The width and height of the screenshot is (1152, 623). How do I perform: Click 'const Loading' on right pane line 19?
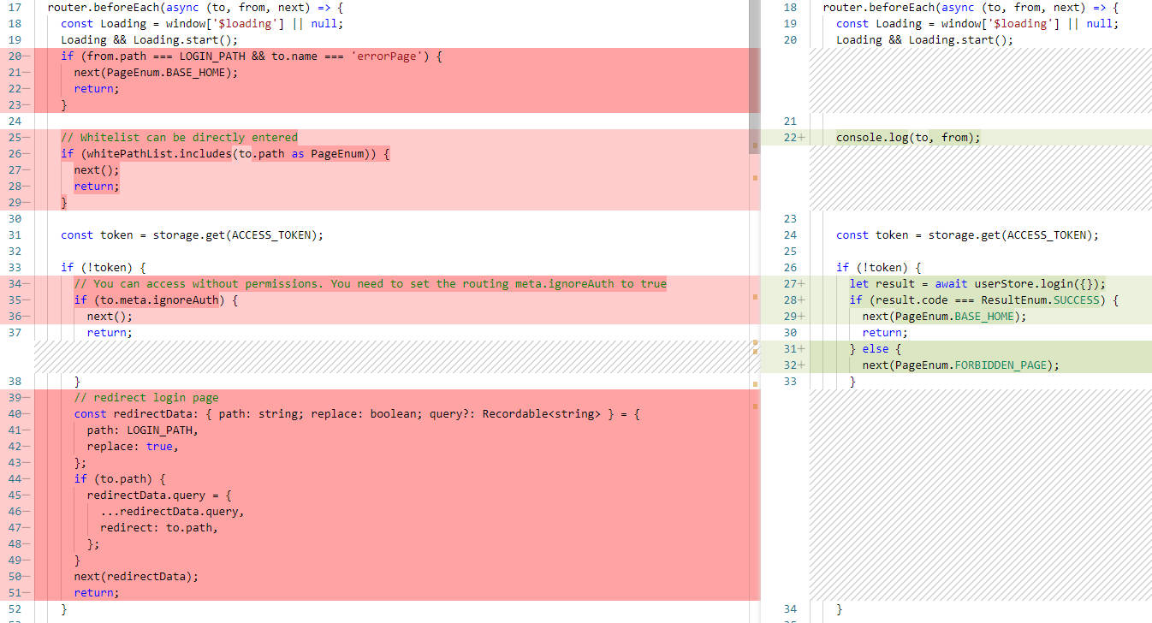point(977,23)
